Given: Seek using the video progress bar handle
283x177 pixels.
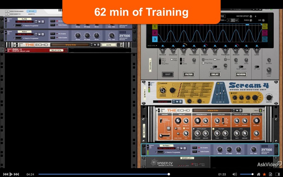Looking at the screenshot, I should pyautogui.click(x=169, y=174).
